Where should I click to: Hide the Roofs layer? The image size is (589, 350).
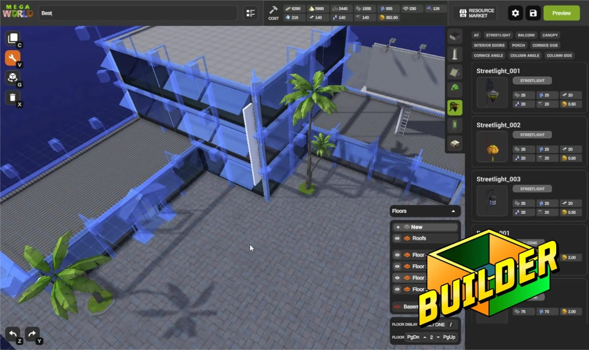coord(397,238)
